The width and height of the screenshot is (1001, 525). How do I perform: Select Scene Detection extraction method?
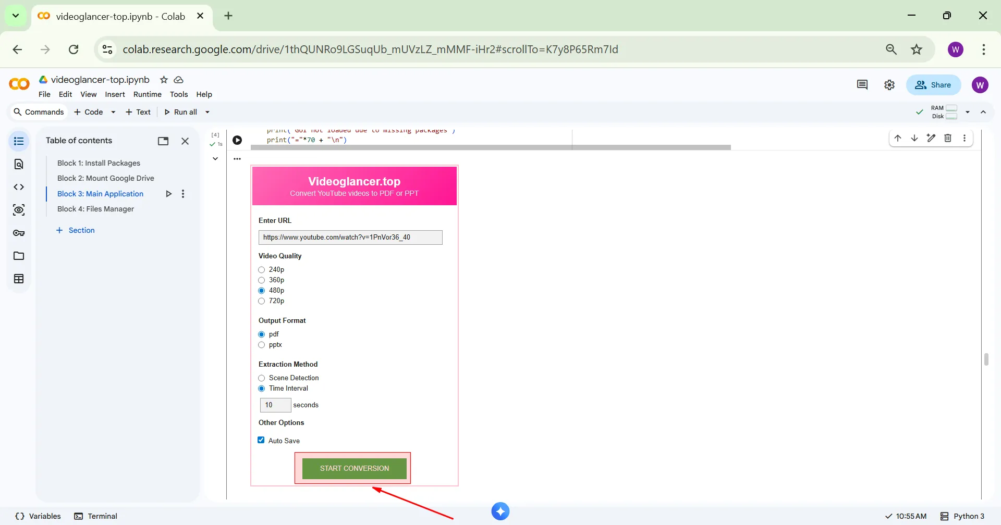pos(262,378)
